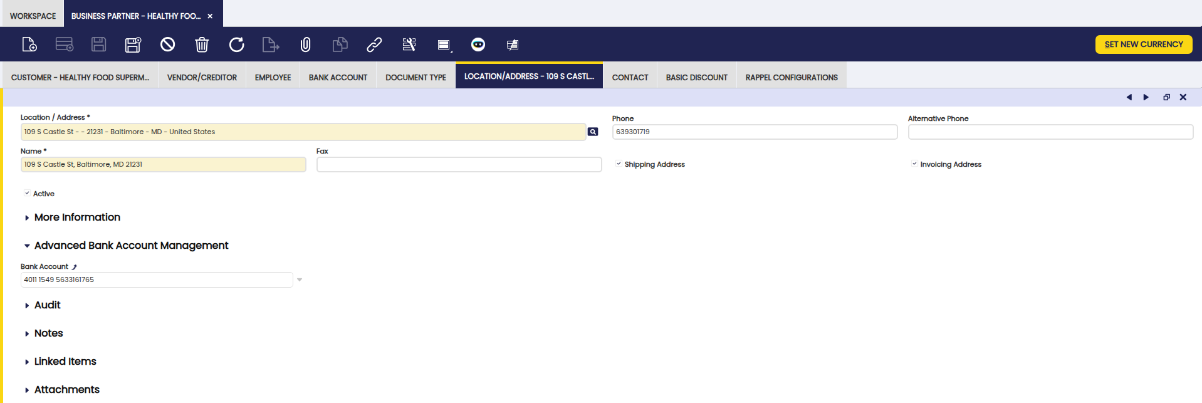Go to next record arrow

[x=1146, y=97]
